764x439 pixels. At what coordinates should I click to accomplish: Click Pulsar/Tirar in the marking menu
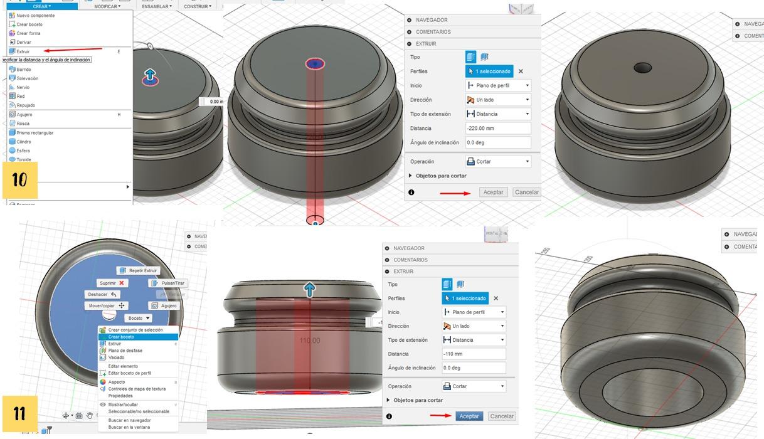click(168, 283)
